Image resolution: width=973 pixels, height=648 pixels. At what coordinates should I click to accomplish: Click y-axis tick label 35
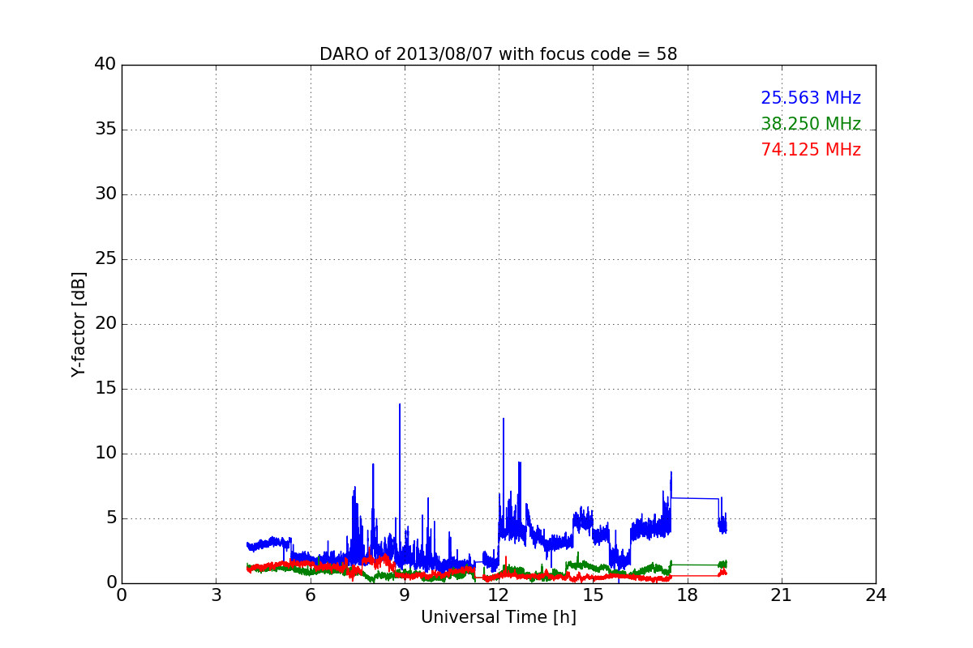click(x=105, y=130)
